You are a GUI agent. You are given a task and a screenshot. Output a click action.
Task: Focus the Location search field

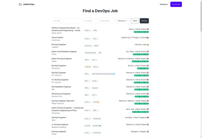point(91,21)
